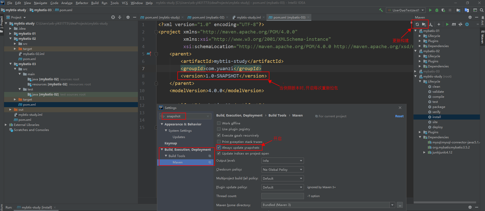The image size is (485, 211).
Task: Switch to pom.xml (mybatis-02) tab
Action: click(208, 17)
